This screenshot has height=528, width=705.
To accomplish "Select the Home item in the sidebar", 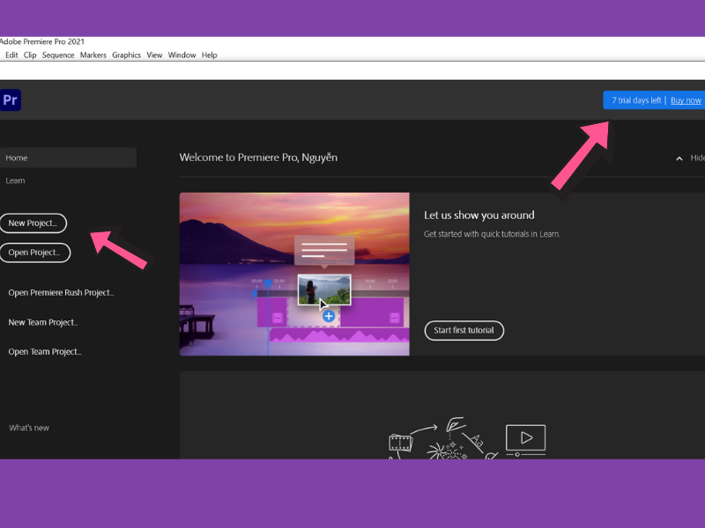I will click(x=16, y=158).
